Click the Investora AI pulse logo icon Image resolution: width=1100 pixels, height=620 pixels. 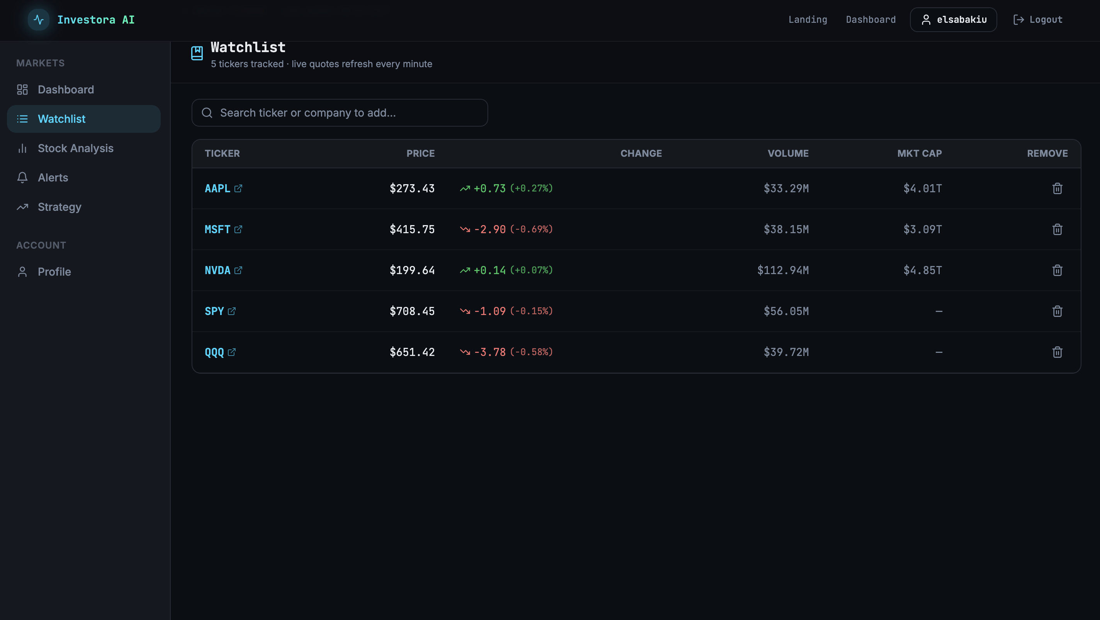pyautogui.click(x=39, y=20)
